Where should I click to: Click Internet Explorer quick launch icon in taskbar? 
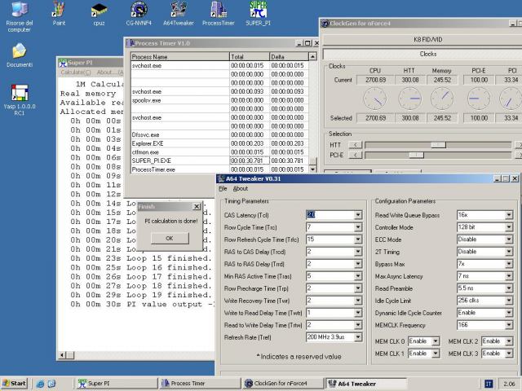[40, 384]
